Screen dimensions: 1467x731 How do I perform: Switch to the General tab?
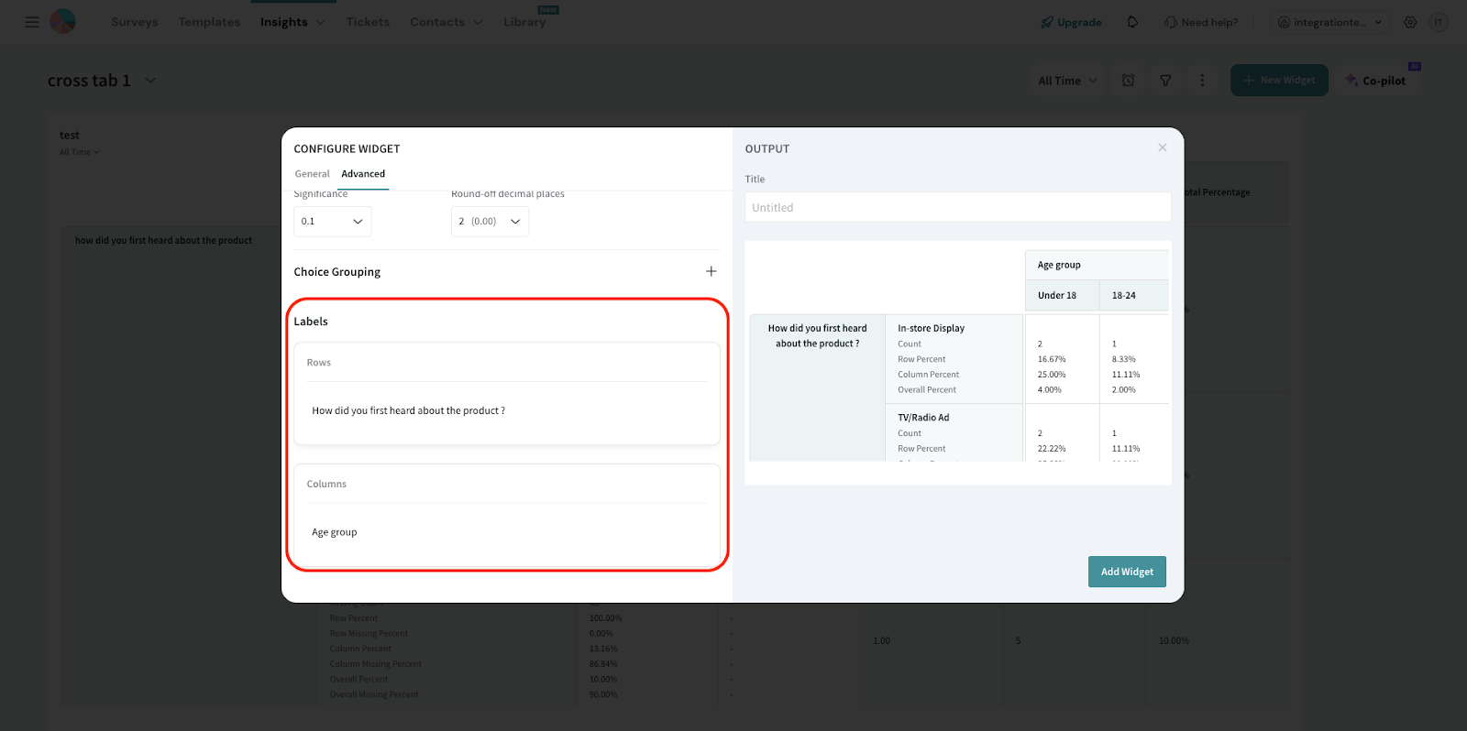312,174
